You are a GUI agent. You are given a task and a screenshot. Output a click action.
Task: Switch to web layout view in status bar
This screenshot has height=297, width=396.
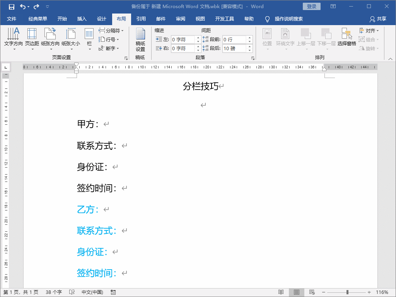(x=312, y=292)
